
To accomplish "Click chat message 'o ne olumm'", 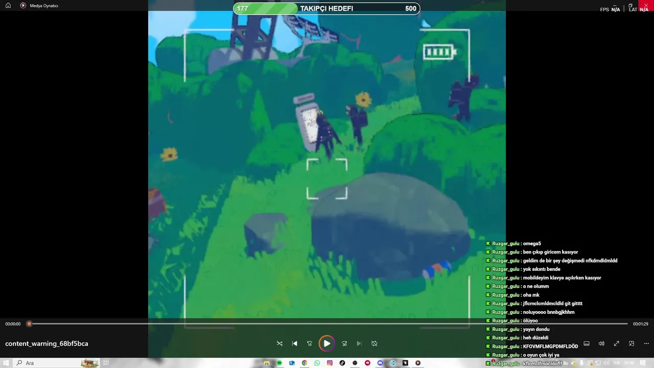I will [535, 286].
